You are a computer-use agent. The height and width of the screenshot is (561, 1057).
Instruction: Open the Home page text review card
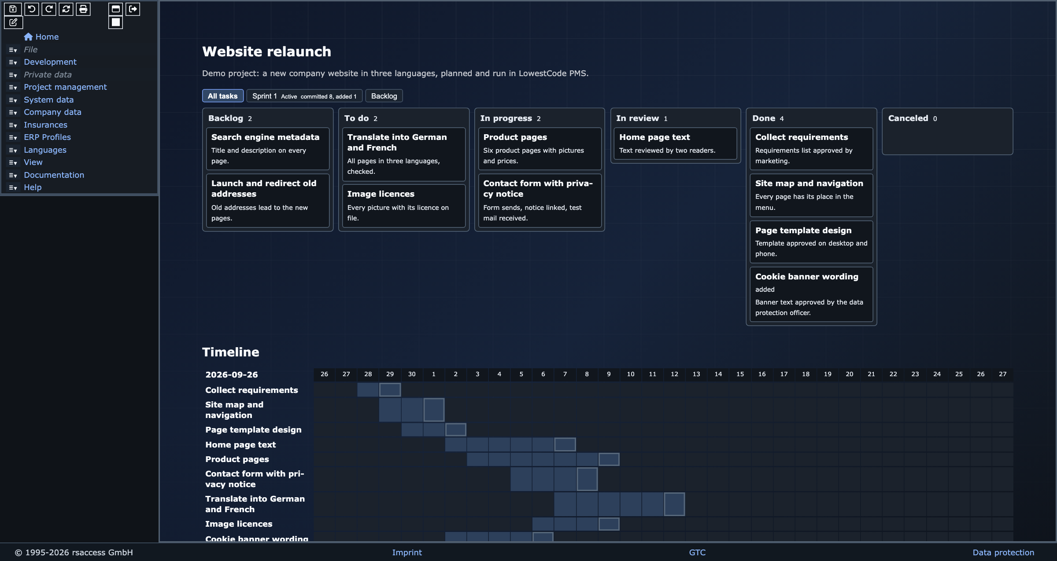[676, 143]
